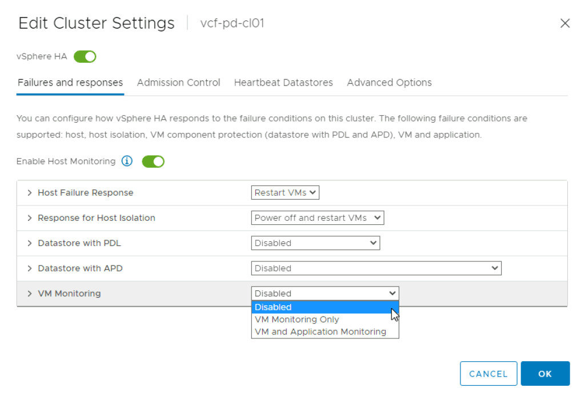The image size is (585, 396).
Task: Open the Datastore with PDL dropdown
Action: (x=315, y=243)
